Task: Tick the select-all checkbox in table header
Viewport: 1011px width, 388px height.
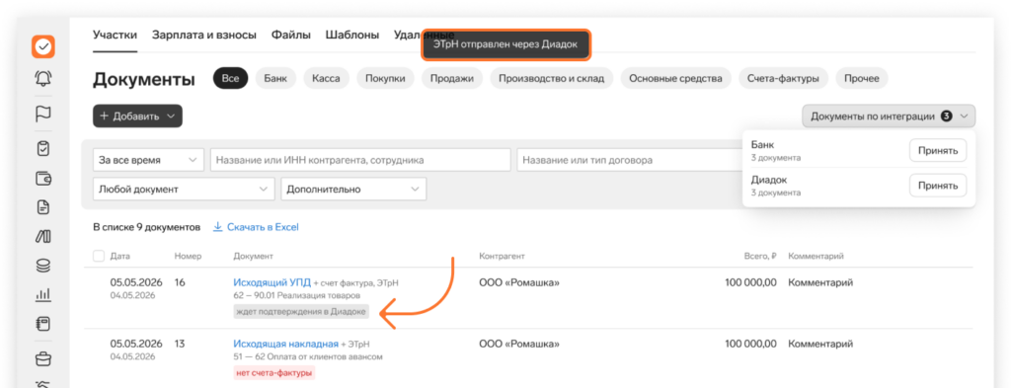Action: (99, 257)
